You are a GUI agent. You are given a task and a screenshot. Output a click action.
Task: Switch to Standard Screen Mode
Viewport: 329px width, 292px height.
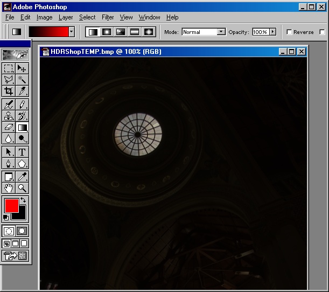point(6,244)
